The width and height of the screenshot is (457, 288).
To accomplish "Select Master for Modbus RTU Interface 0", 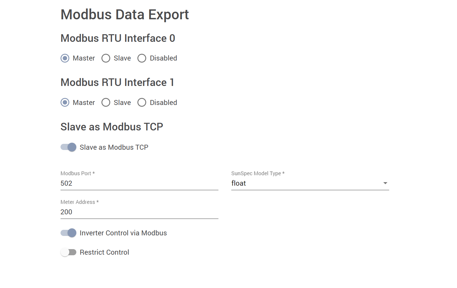I will tap(65, 58).
